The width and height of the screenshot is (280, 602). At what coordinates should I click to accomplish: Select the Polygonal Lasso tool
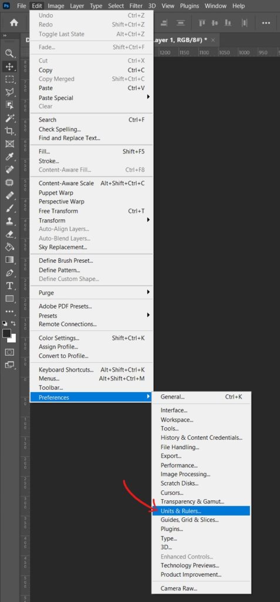[9, 92]
